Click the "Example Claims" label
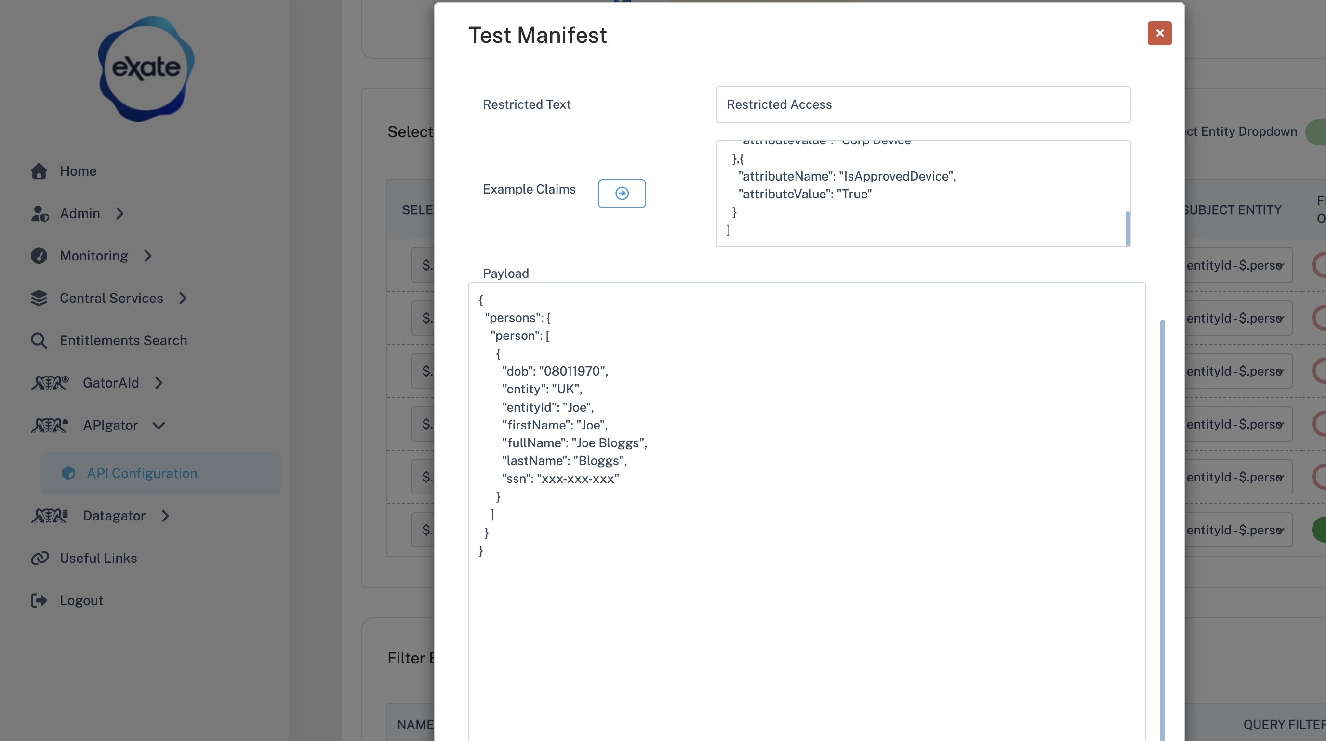This screenshot has height=741, width=1326. pyautogui.click(x=529, y=189)
